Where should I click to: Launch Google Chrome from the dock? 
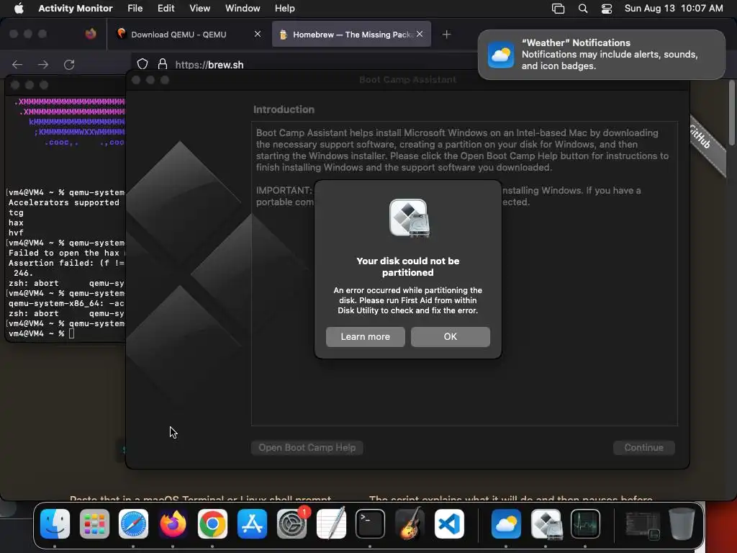212,523
